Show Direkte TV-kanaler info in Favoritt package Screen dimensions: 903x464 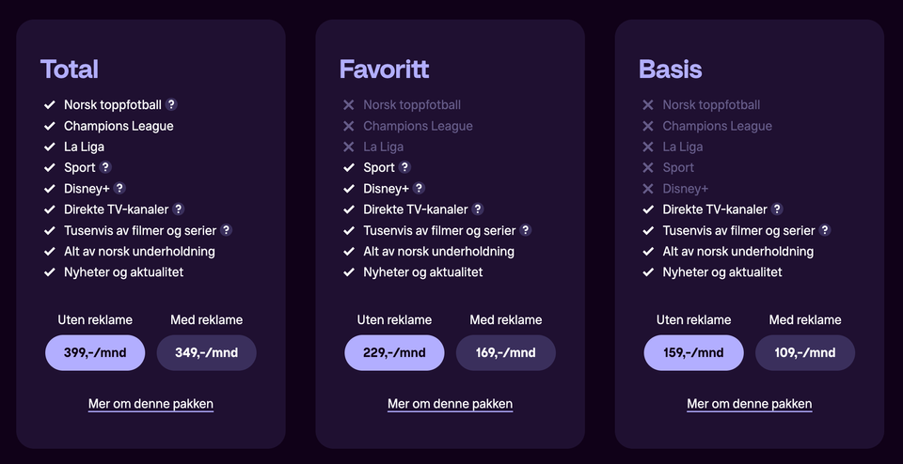pos(478,209)
